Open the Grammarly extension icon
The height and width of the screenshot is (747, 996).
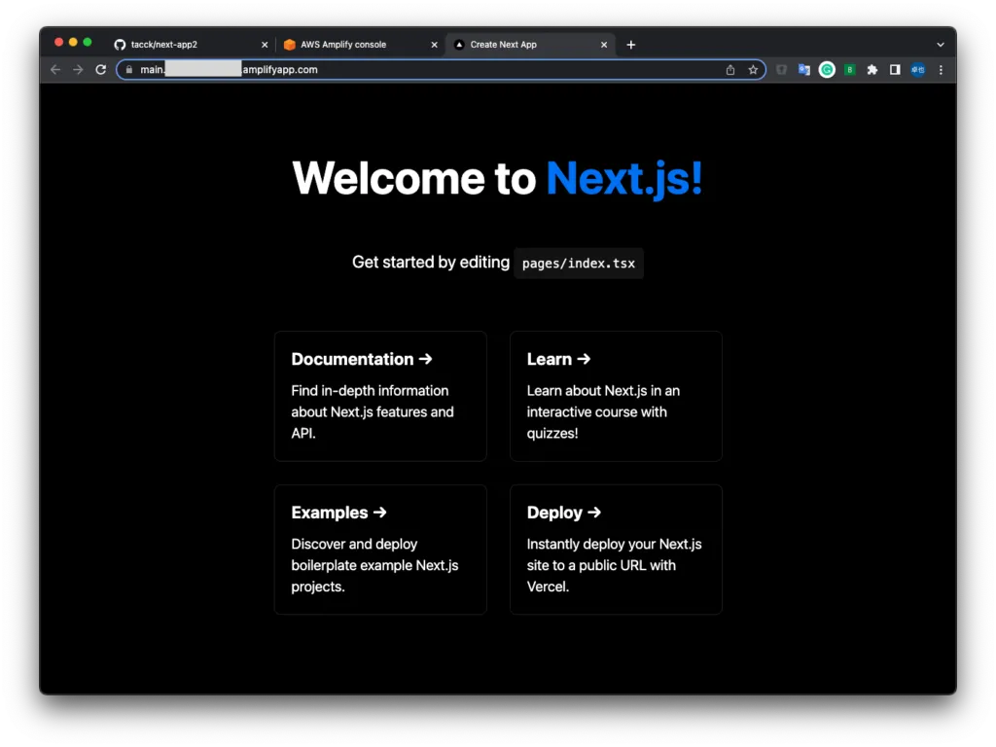pos(827,70)
